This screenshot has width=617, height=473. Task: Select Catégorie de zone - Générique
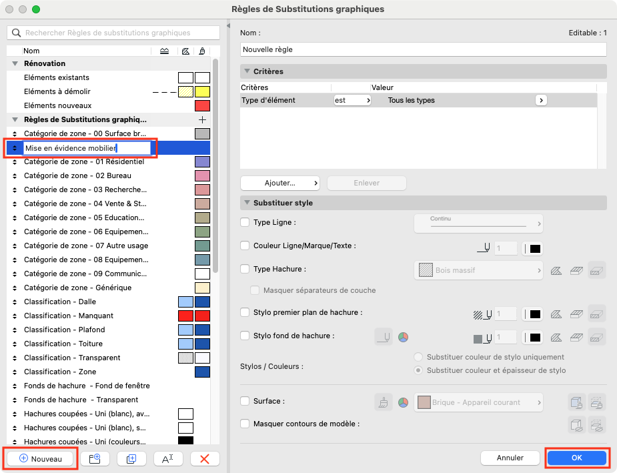(x=108, y=288)
